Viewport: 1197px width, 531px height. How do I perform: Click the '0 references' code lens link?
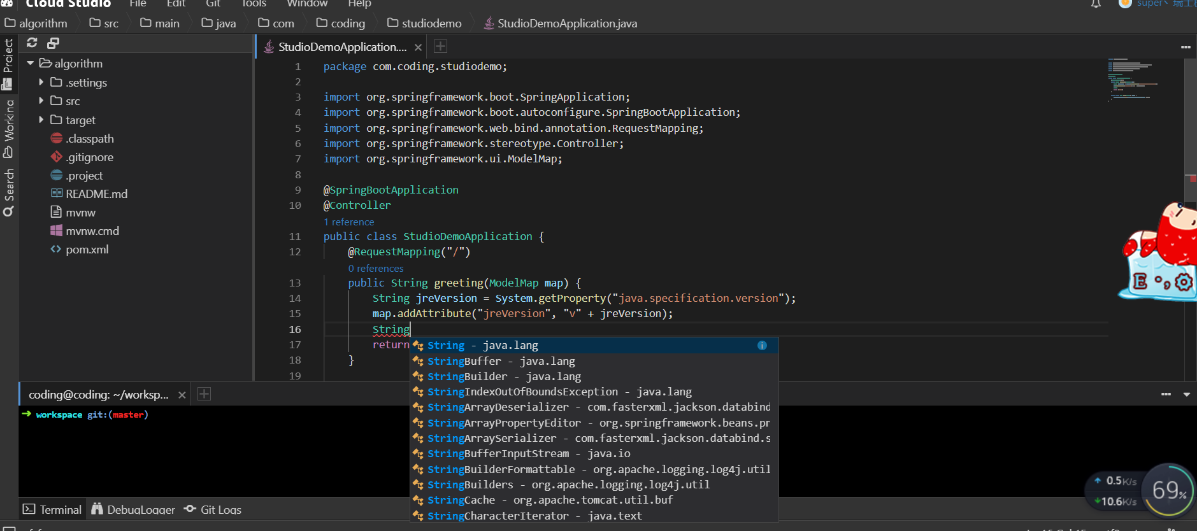pyautogui.click(x=375, y=269)
